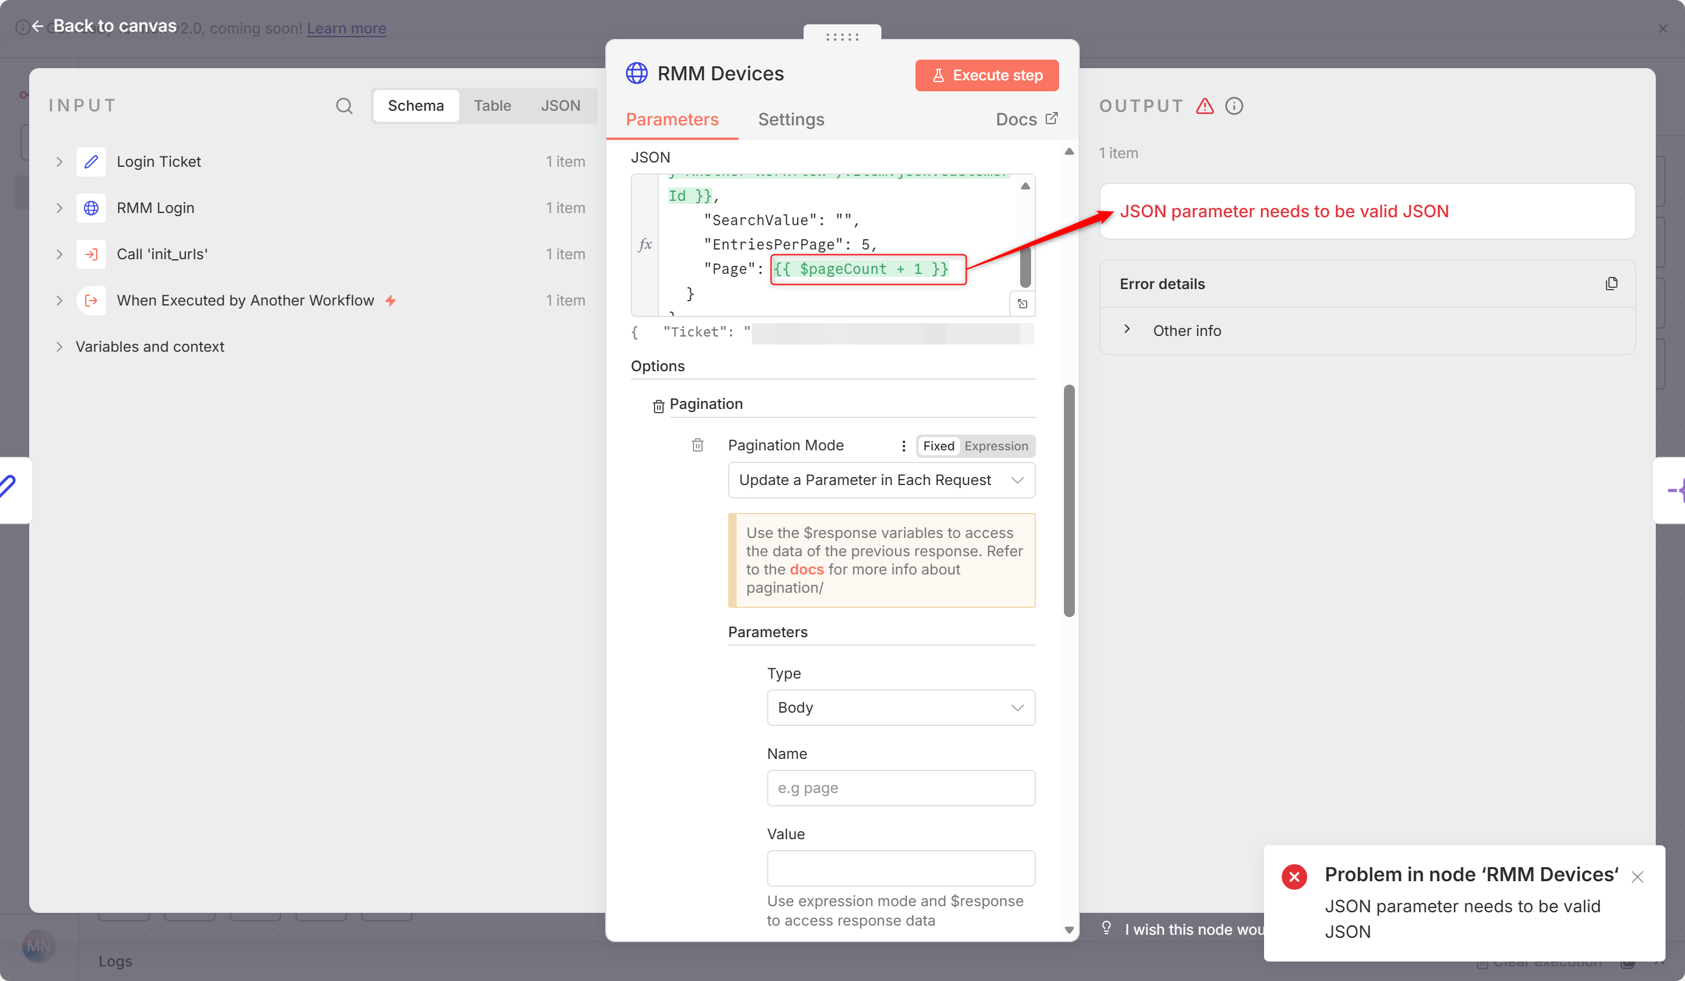Open the Docs link
Viewport: 1685px width, 981px height.
[x=1026, y=119]
